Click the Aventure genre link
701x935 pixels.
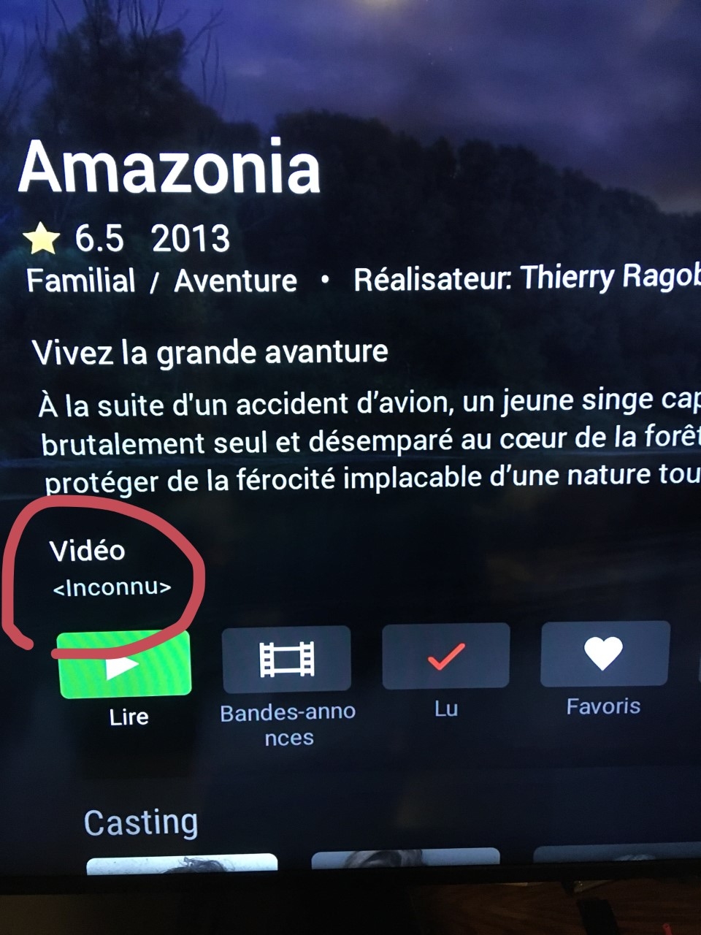pyautogui.click(x=235, y=280)
